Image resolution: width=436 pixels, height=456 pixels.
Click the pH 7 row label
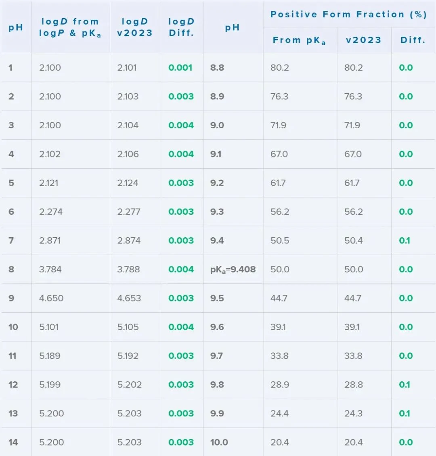(x=11, y=241)
